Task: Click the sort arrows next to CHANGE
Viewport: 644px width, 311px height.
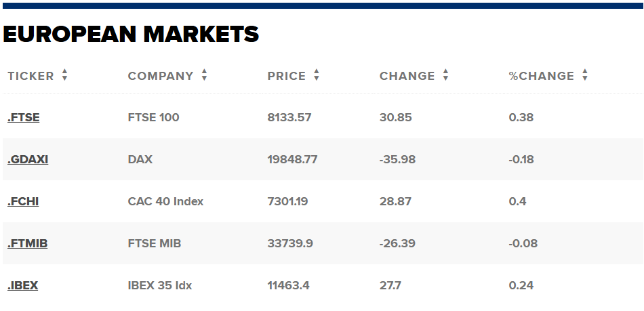Action: tap(445, 75)
